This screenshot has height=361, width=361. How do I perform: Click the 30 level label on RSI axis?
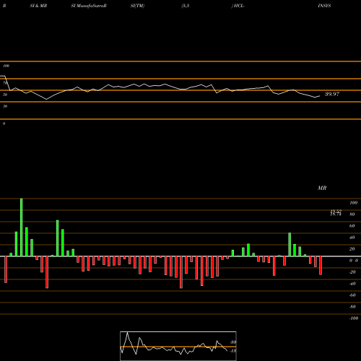click(x=5, y=106)
